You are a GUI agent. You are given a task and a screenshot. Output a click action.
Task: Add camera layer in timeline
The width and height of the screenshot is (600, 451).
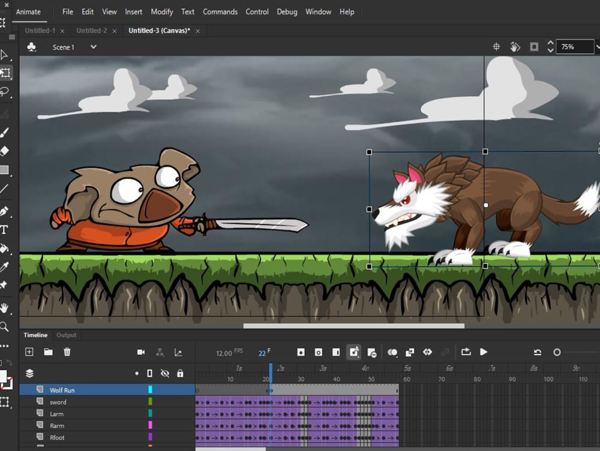[141, 353]
